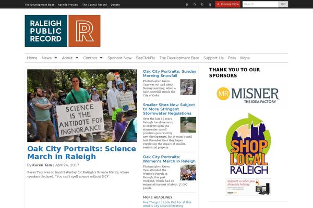Click stormwater article thumbnail image

[x=188, y=125]
